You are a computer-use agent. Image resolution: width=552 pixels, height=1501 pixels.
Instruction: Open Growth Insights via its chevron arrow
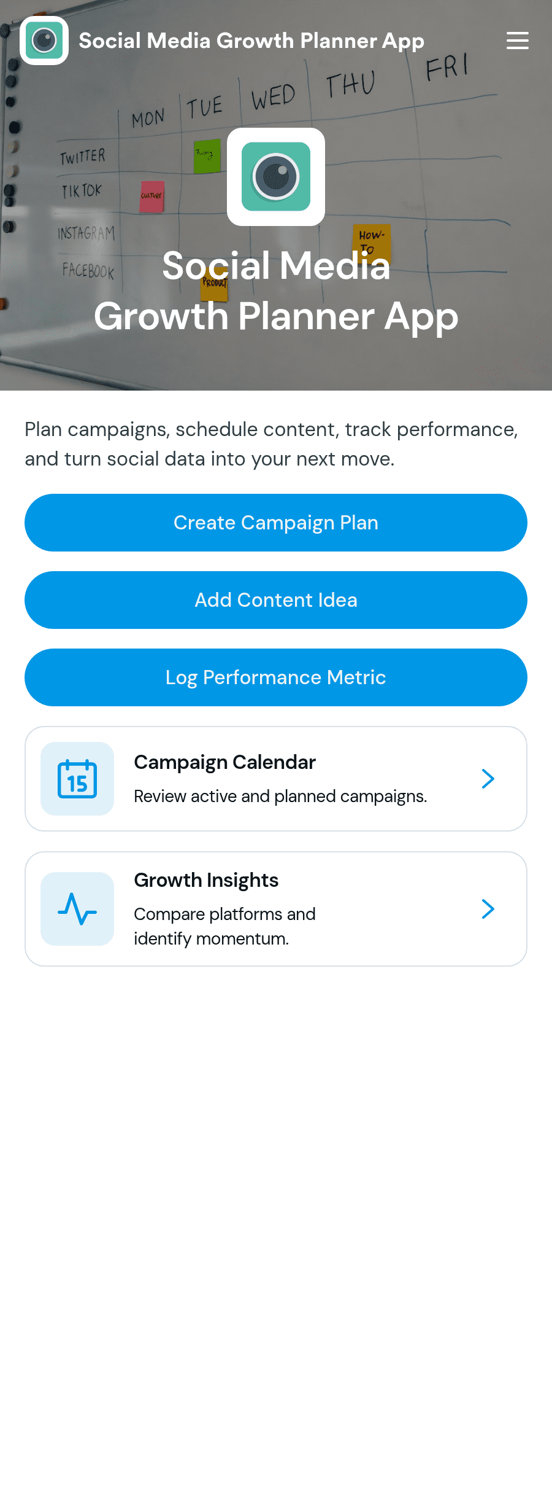488,909
